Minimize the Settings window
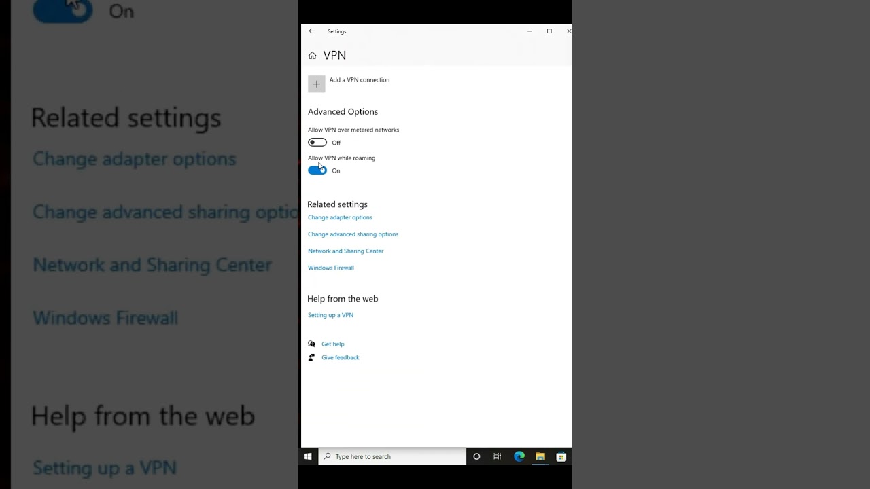 [529, 31]
